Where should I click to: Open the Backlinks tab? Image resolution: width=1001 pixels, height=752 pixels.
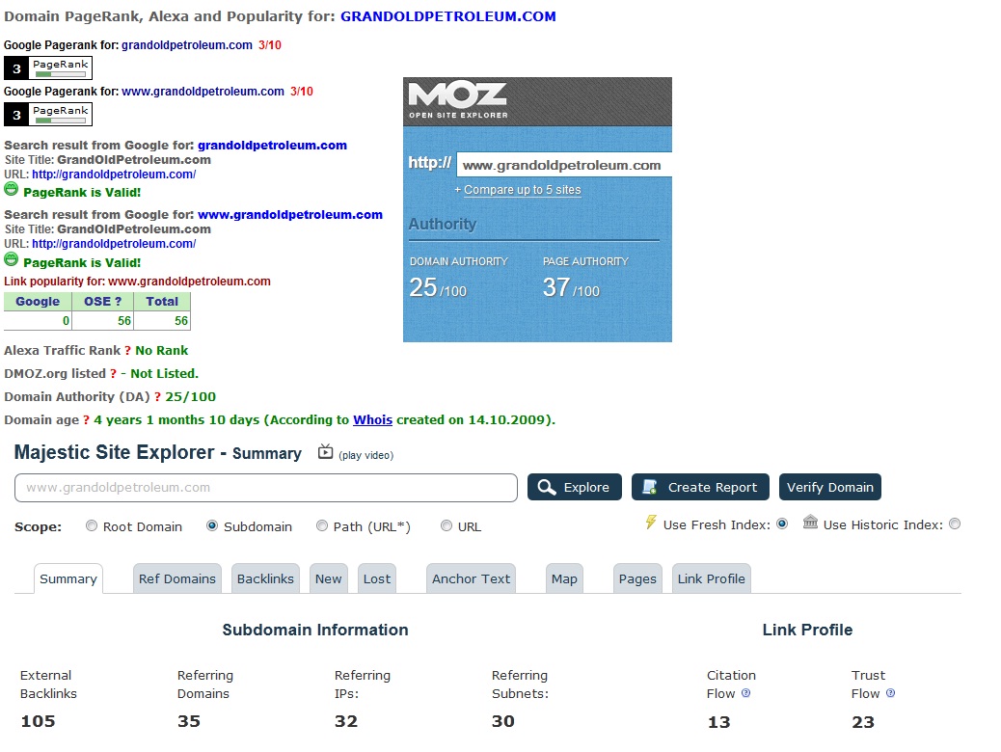click(265, 578)
